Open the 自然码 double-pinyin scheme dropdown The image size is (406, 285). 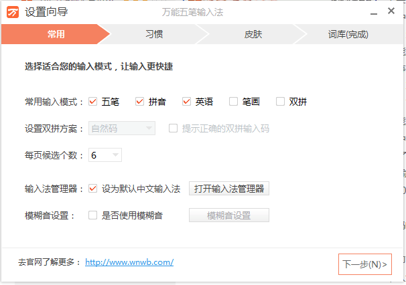tap(122, 128)
